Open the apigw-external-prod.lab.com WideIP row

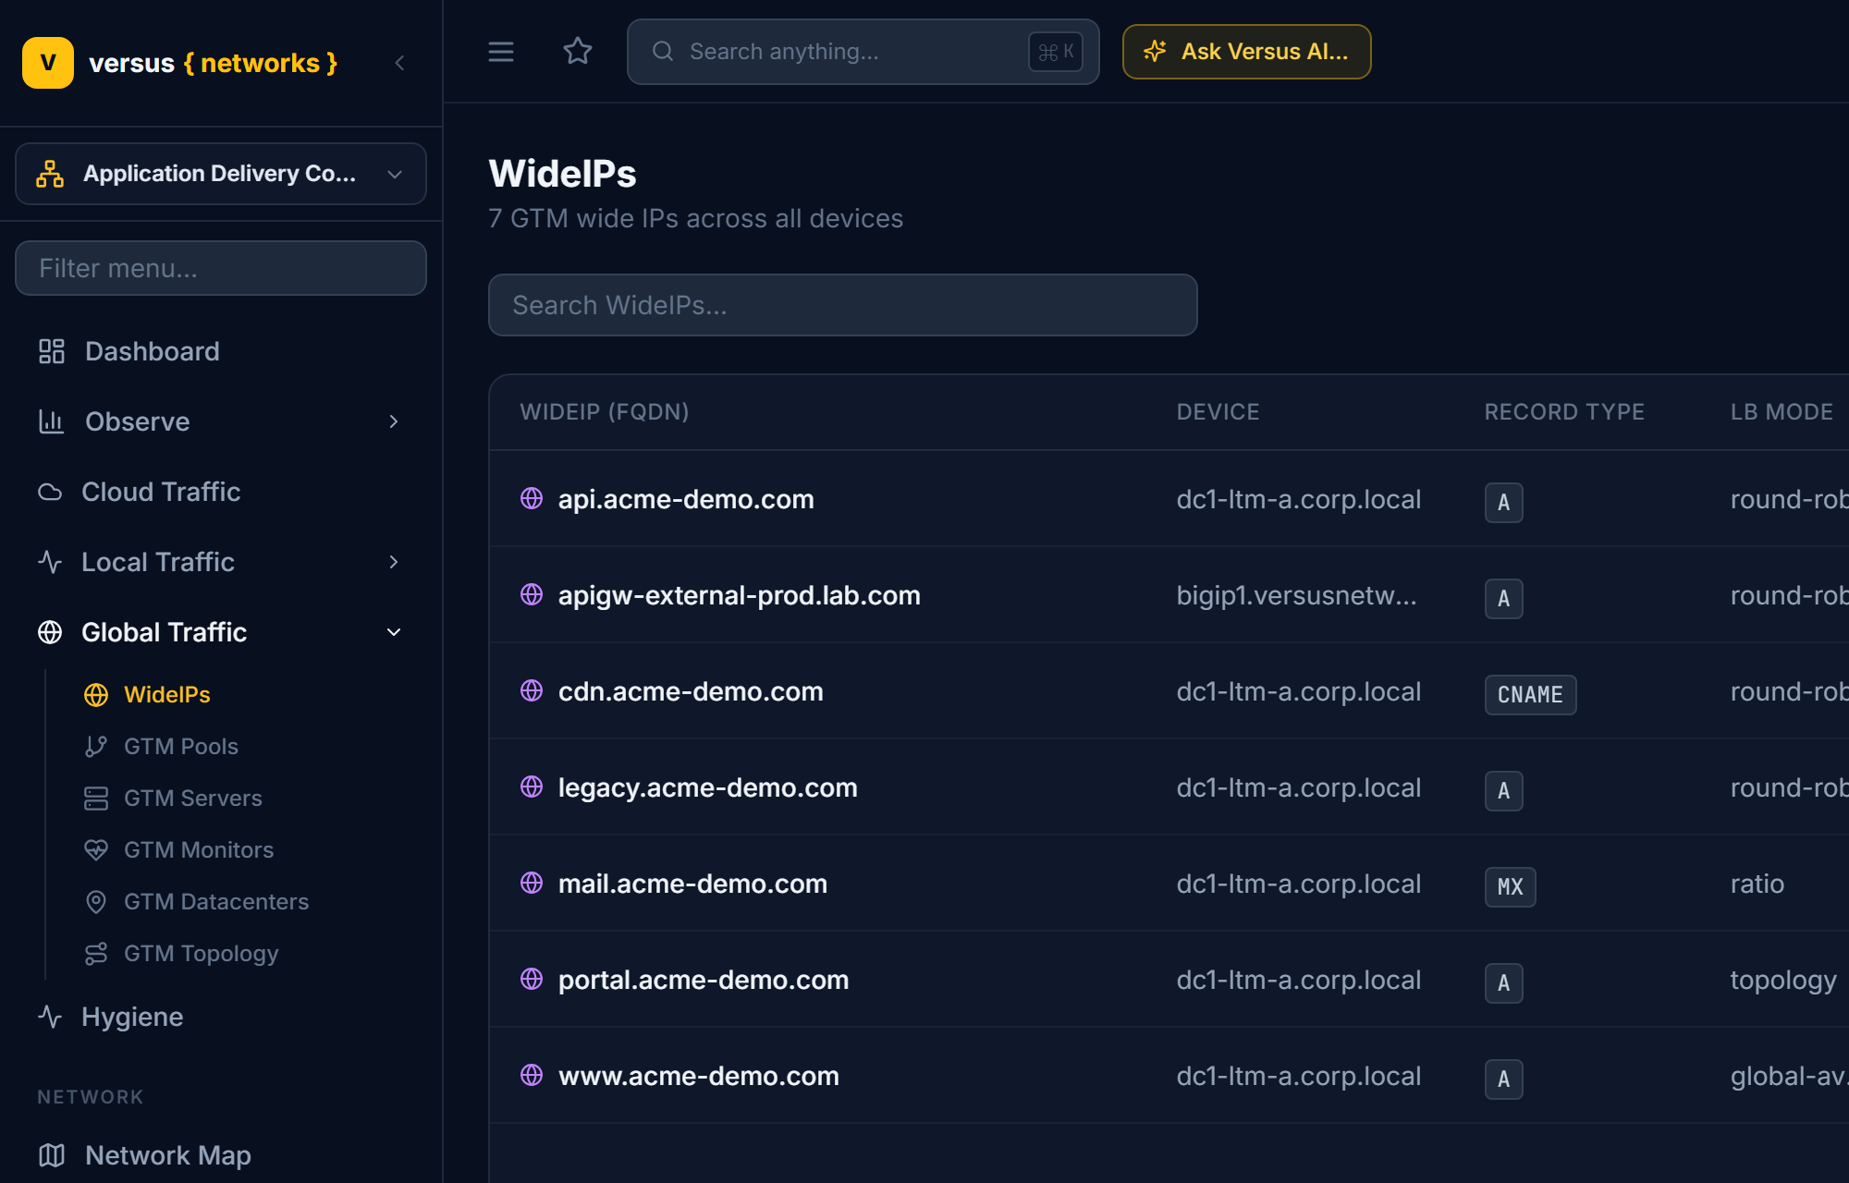click(x=1169, y=594)
